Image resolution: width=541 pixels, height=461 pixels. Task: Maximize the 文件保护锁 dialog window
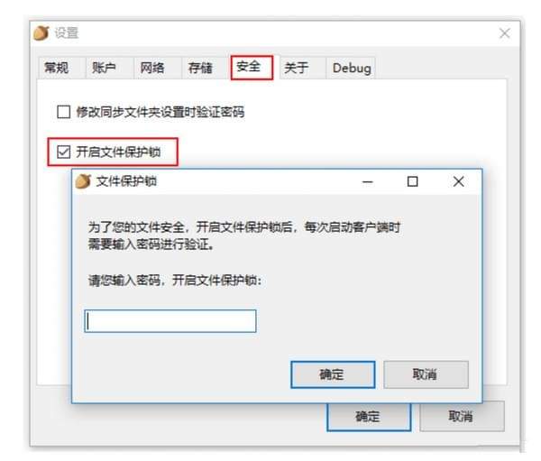click(x=412, y=181)
